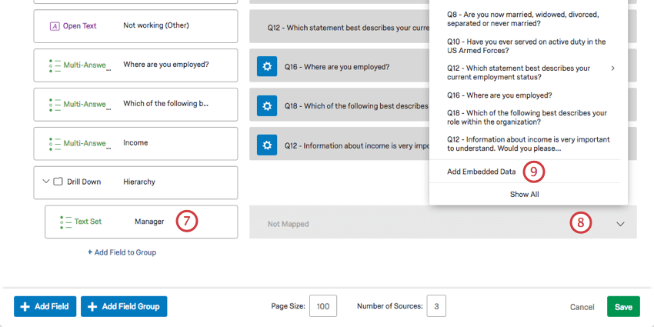Viewport: 654px width, 327px height.
Task: Choose Q16 Where are you employed option
Action: (x=499, y=95)
